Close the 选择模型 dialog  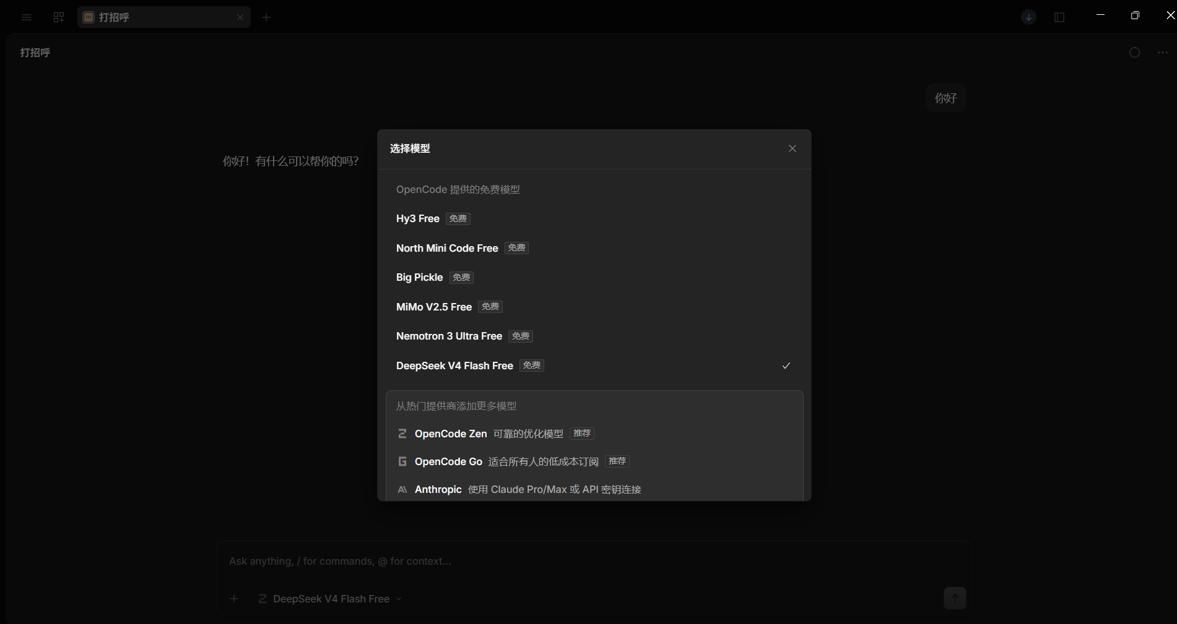pyautogui.click(x=793, y=148)
